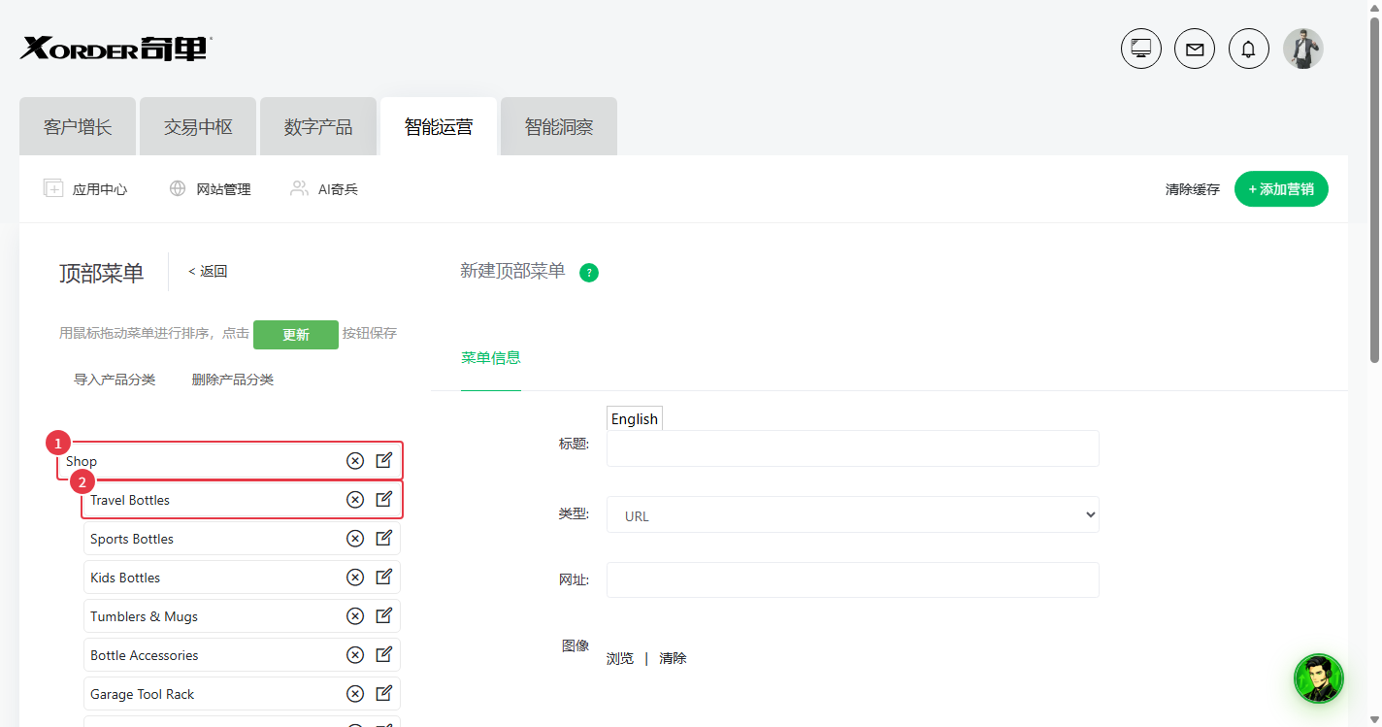Click 清除 to clear image

[x=673, y=658]
